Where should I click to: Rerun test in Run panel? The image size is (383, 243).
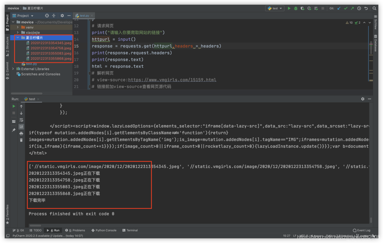[14, 106]
